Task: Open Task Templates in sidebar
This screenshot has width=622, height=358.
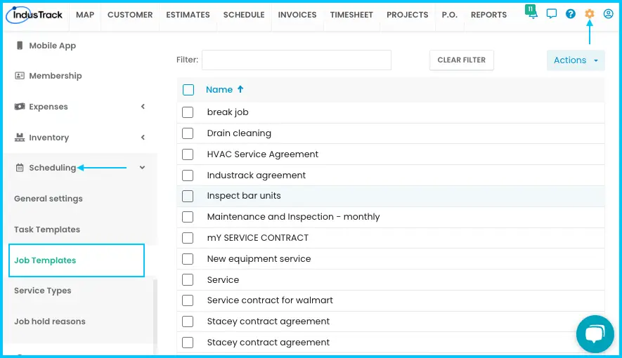Action: tap(47, 230)
